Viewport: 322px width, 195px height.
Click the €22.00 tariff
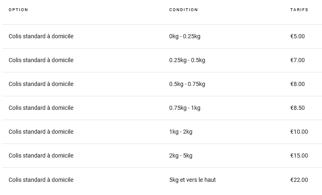click(299, 180)
